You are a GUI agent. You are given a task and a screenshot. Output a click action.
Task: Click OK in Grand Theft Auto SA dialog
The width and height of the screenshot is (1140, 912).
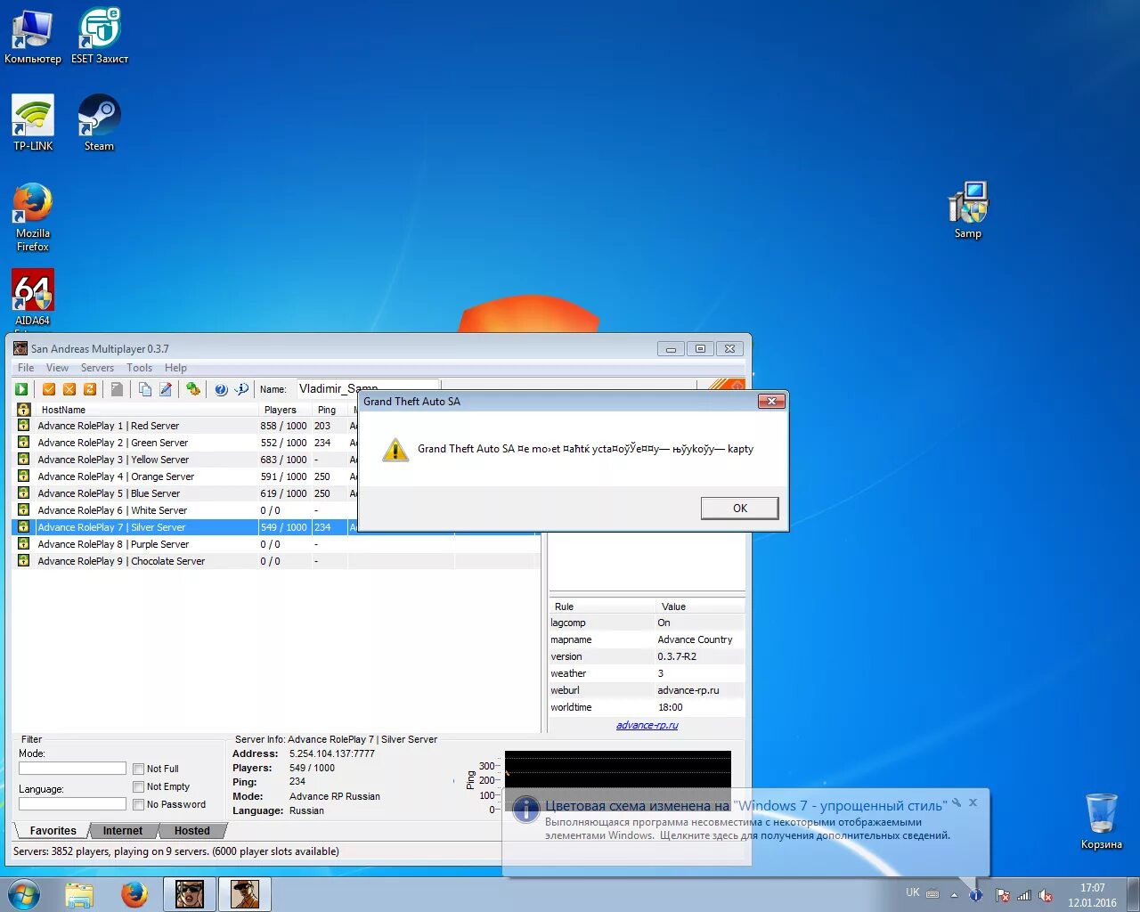click(740, 509)
